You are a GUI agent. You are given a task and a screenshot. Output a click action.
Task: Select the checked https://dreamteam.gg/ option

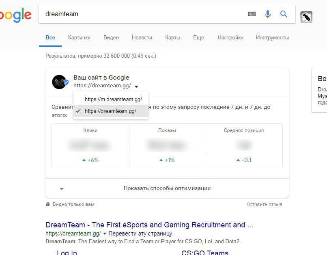(111, 111)
